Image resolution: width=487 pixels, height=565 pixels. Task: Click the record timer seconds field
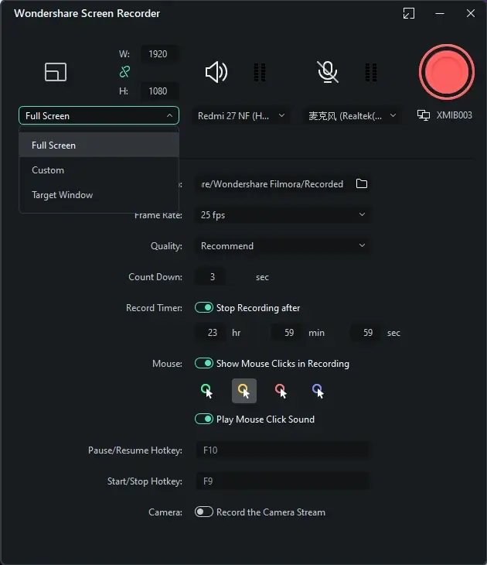(365, 332)
